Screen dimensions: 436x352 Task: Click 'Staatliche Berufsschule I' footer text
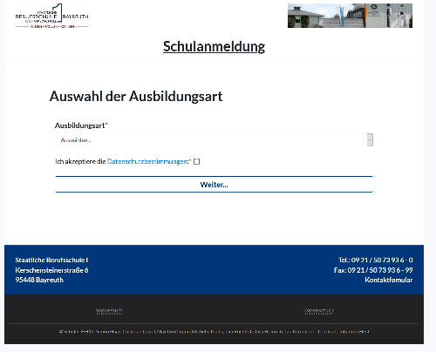point(51,260)
